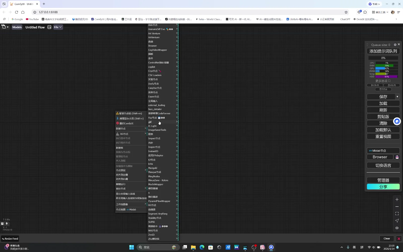Click the 切换语言 button
403x252 pixels.
383,165
